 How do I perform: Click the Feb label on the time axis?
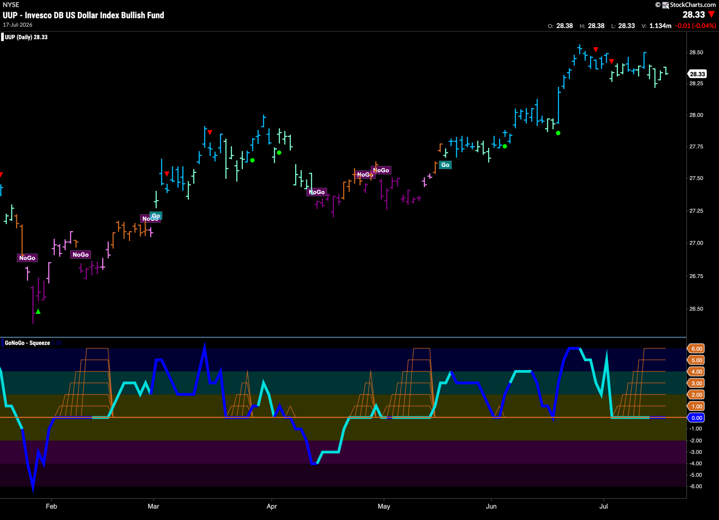click(x=51, y=506)
